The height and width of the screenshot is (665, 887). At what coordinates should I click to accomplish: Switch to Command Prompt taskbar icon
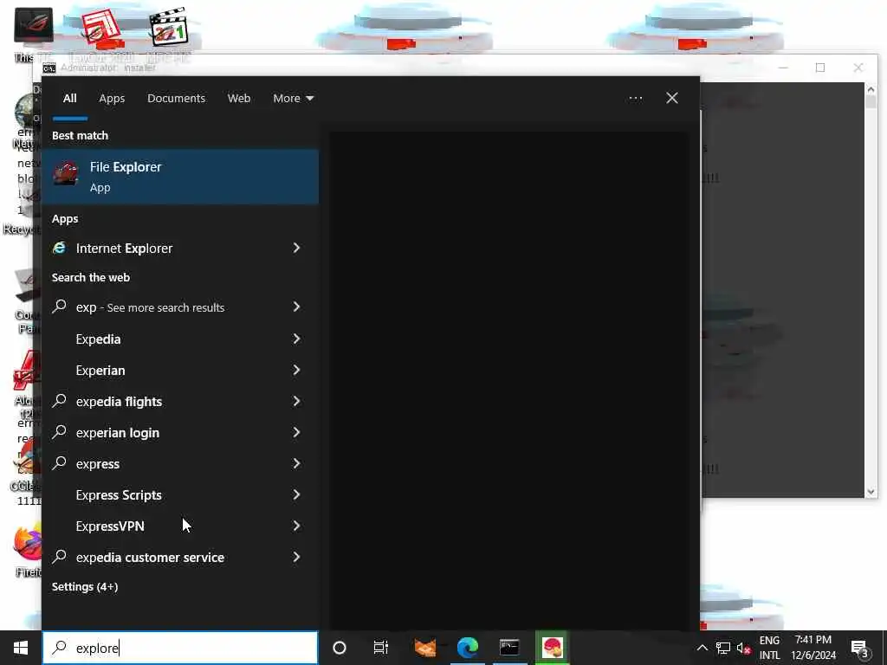pyautogui.click(x=509, y=648)
